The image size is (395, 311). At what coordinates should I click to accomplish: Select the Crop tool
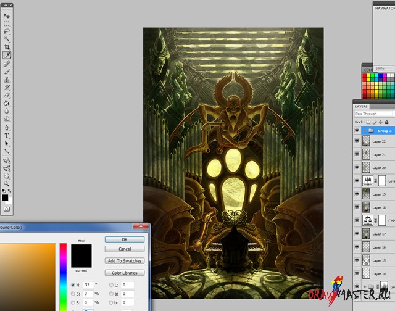click(x=7, y=47)
